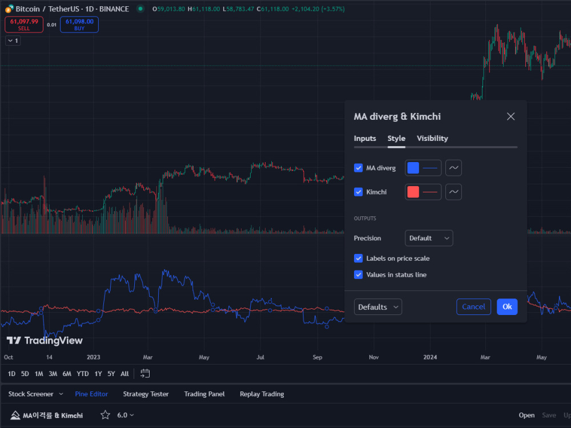
Task: Open the Precision dropdown
Action: click(429, 238)
